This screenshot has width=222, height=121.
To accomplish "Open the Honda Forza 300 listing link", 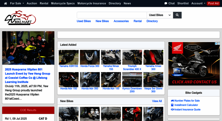I will [x=90, y=66].
